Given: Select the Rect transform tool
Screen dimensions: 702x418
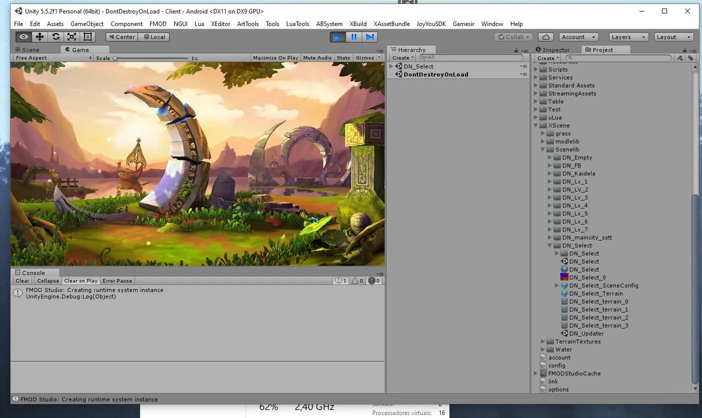Looking at the screenshot, I should (x=88, y=37).
